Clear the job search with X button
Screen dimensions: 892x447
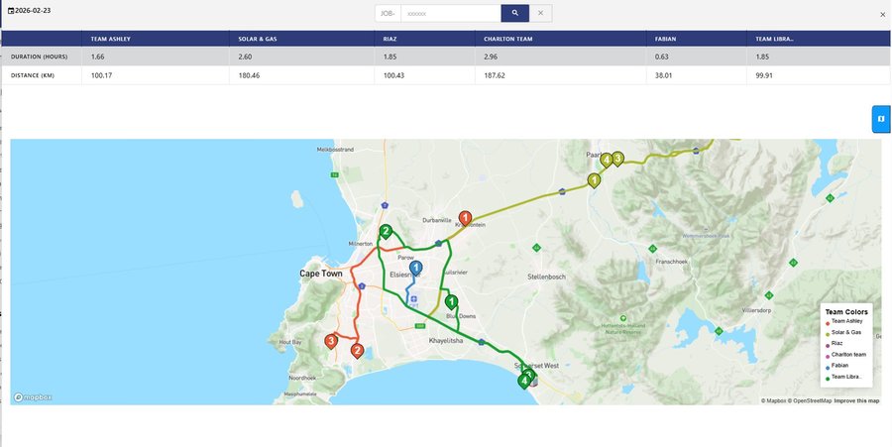pos(540,13)
